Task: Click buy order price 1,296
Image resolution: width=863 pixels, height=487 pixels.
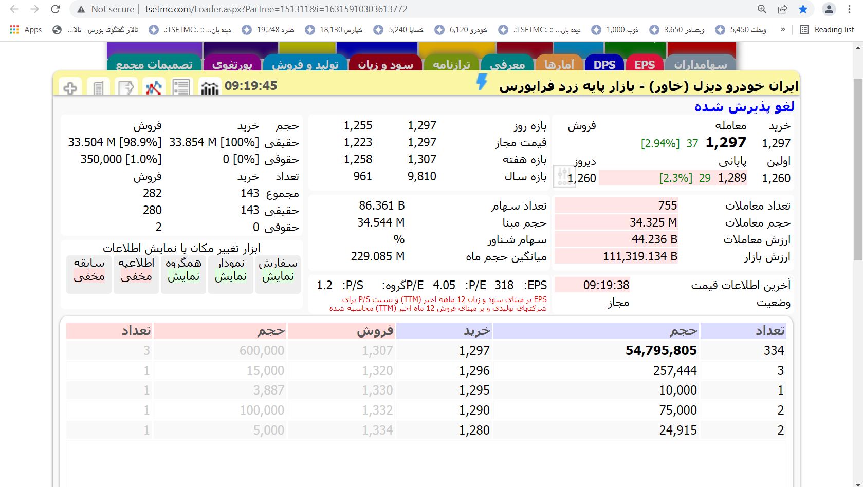Action: (x=474, y=370)
